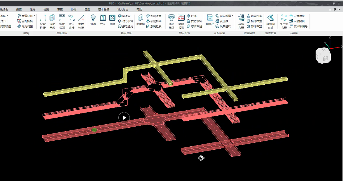
Task: Switch to the 基本建模 ribbon tab
Action: point(104,9)
